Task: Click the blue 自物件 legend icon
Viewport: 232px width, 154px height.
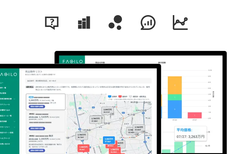Action: click(x=109, y=97)
